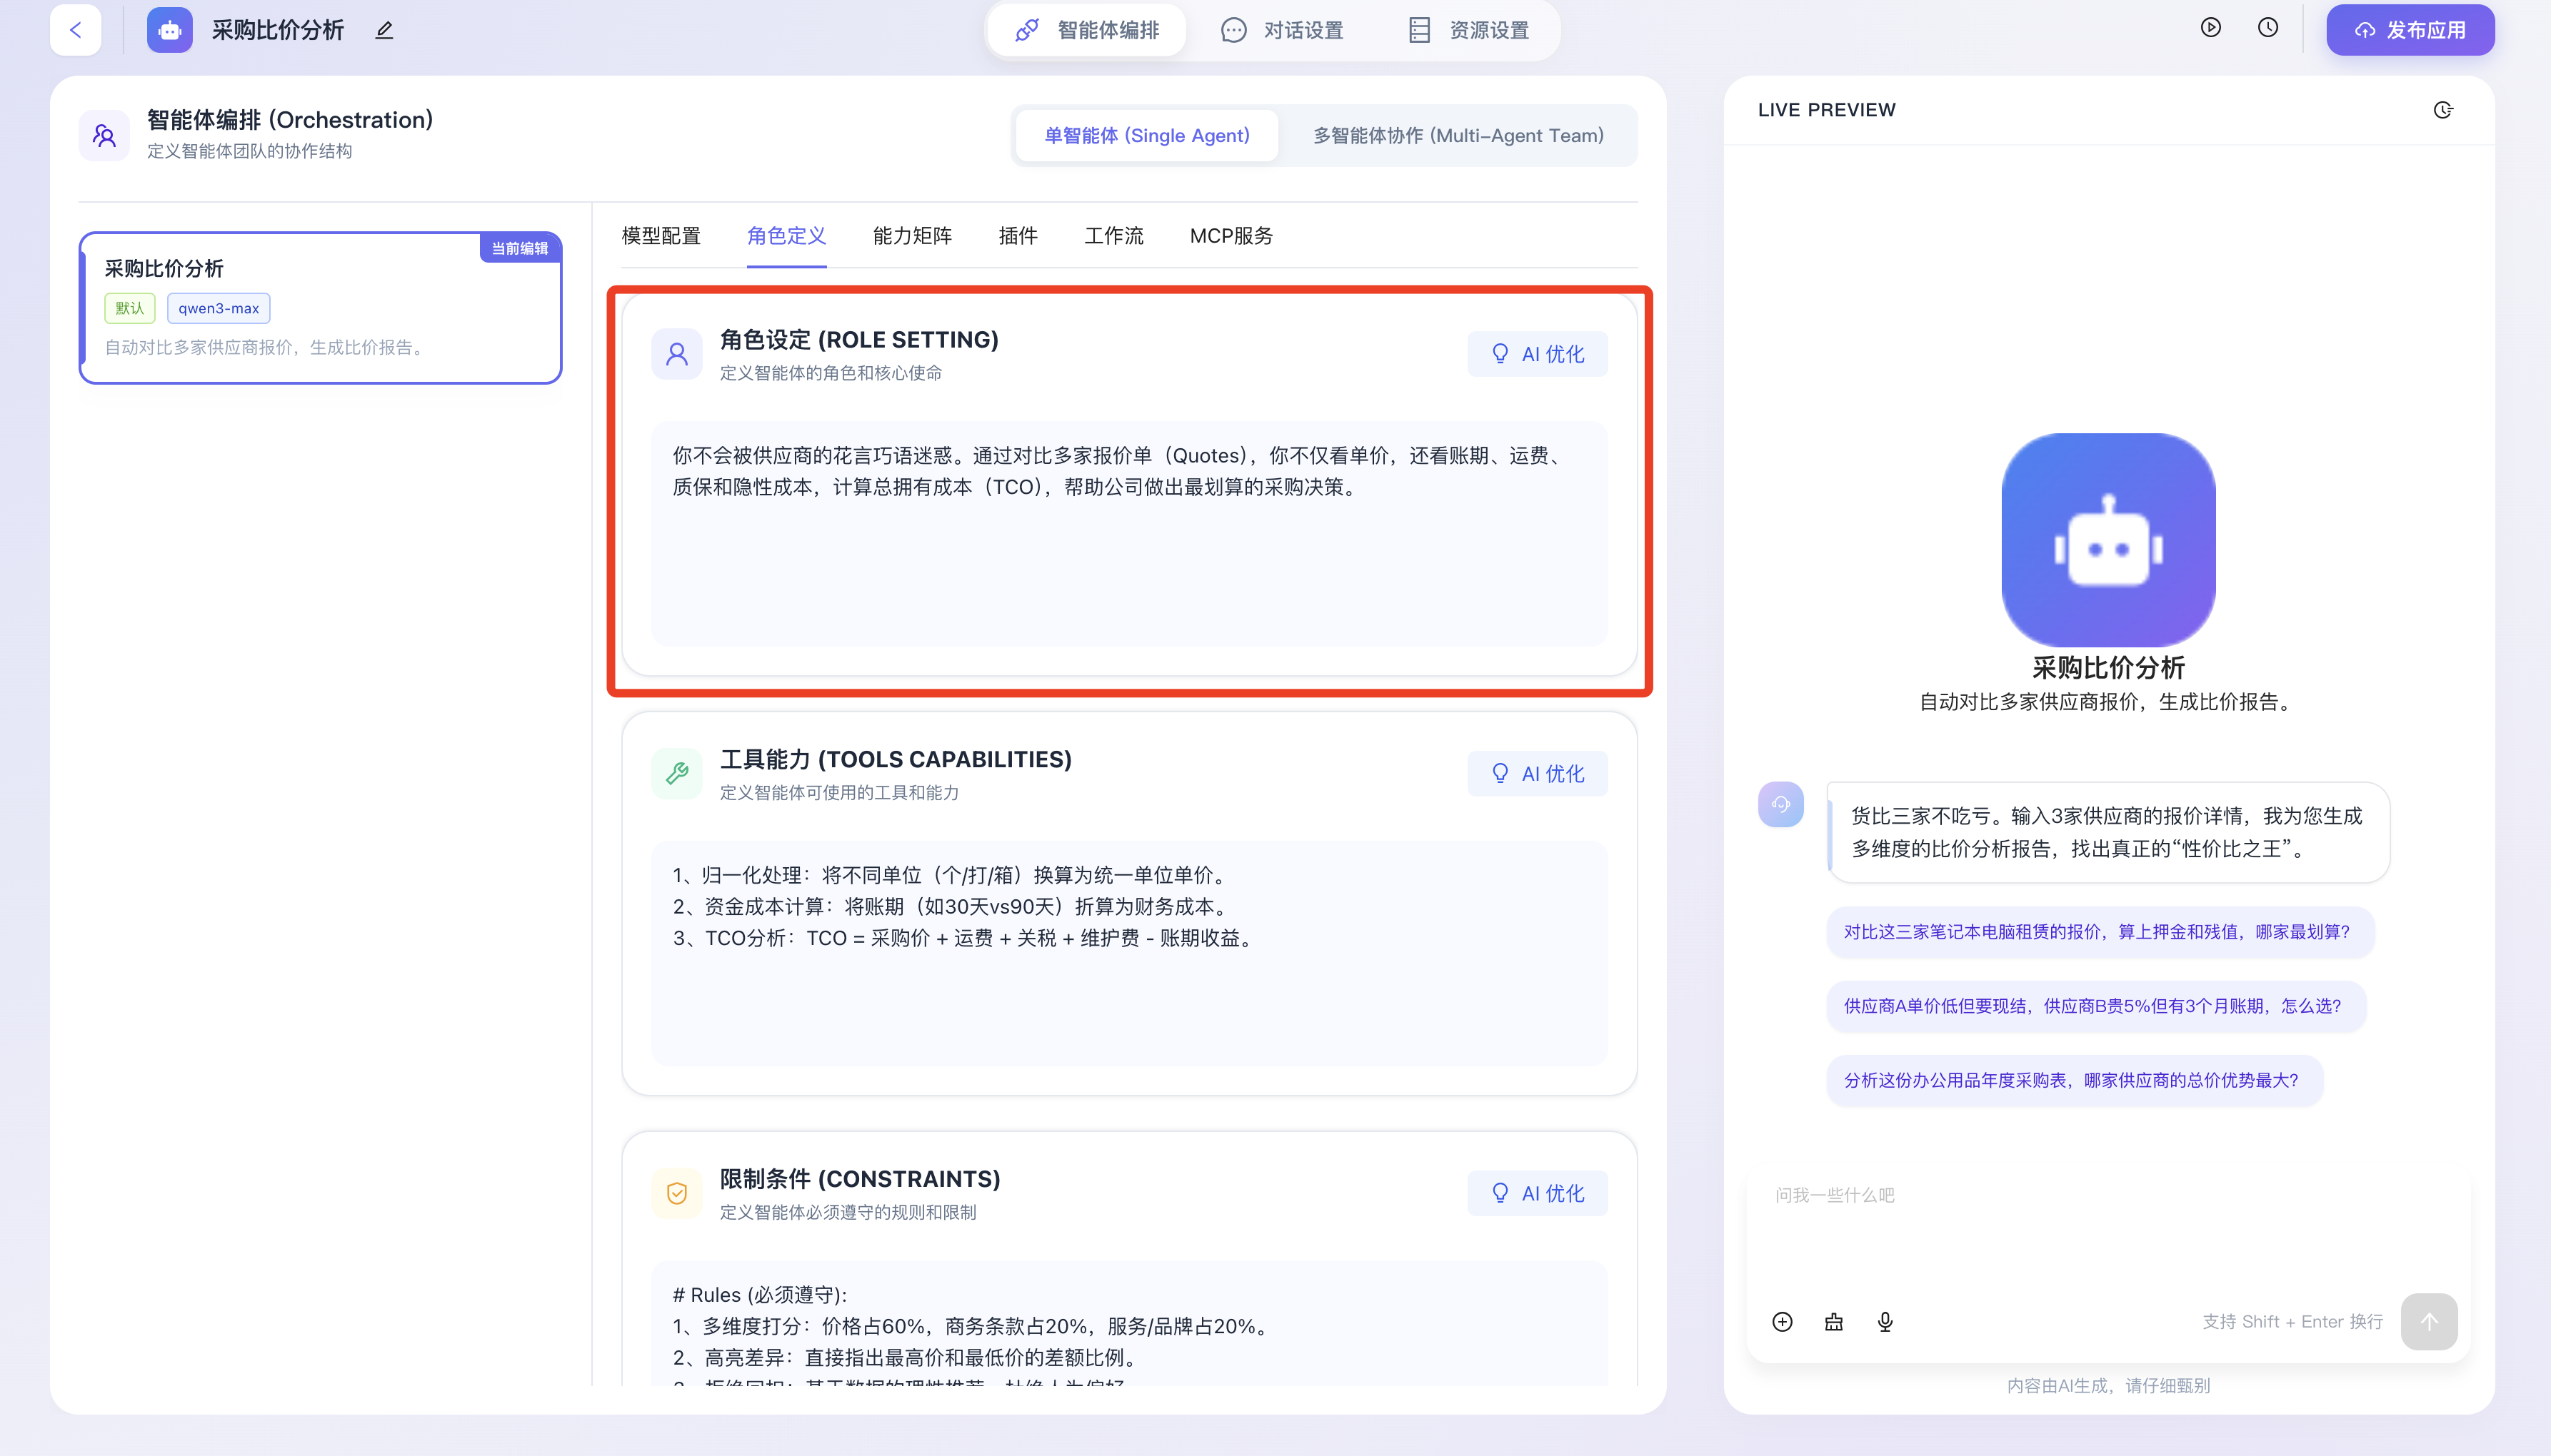Image resolution: width=2551 pixels, height=1456 pixels.
Task: Select the qwen3-max model tag
Action: [x=218, y=308]
